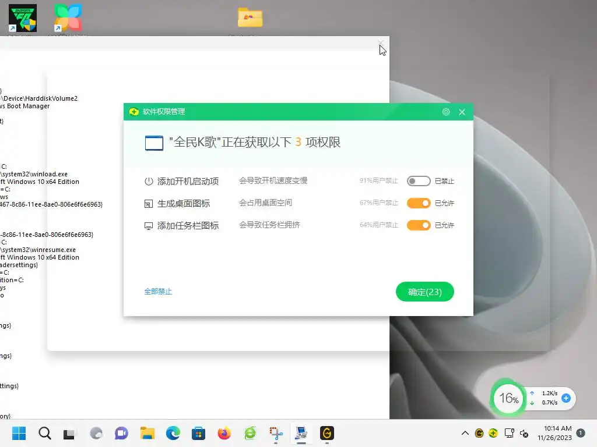Click the power icon beside 添加开机启动项
Viewport: 597px width, 447px height.
(149, 182)
